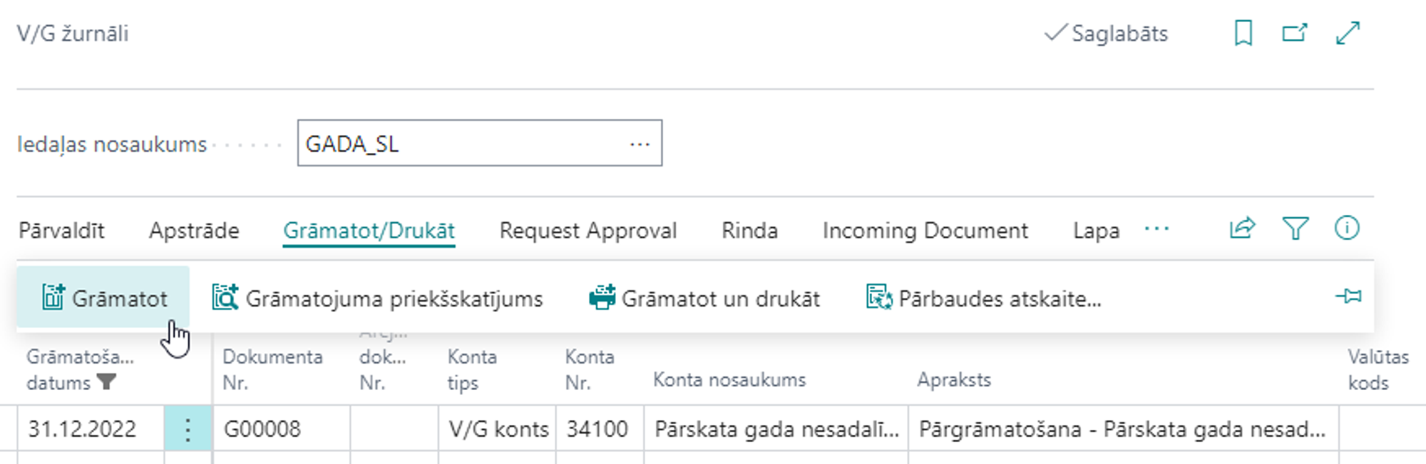Image resolution: width=1426 pixels, height=464 pixels.
Task: Show more actions ellipsis next to Lapa
Action: pos(1156,229)
